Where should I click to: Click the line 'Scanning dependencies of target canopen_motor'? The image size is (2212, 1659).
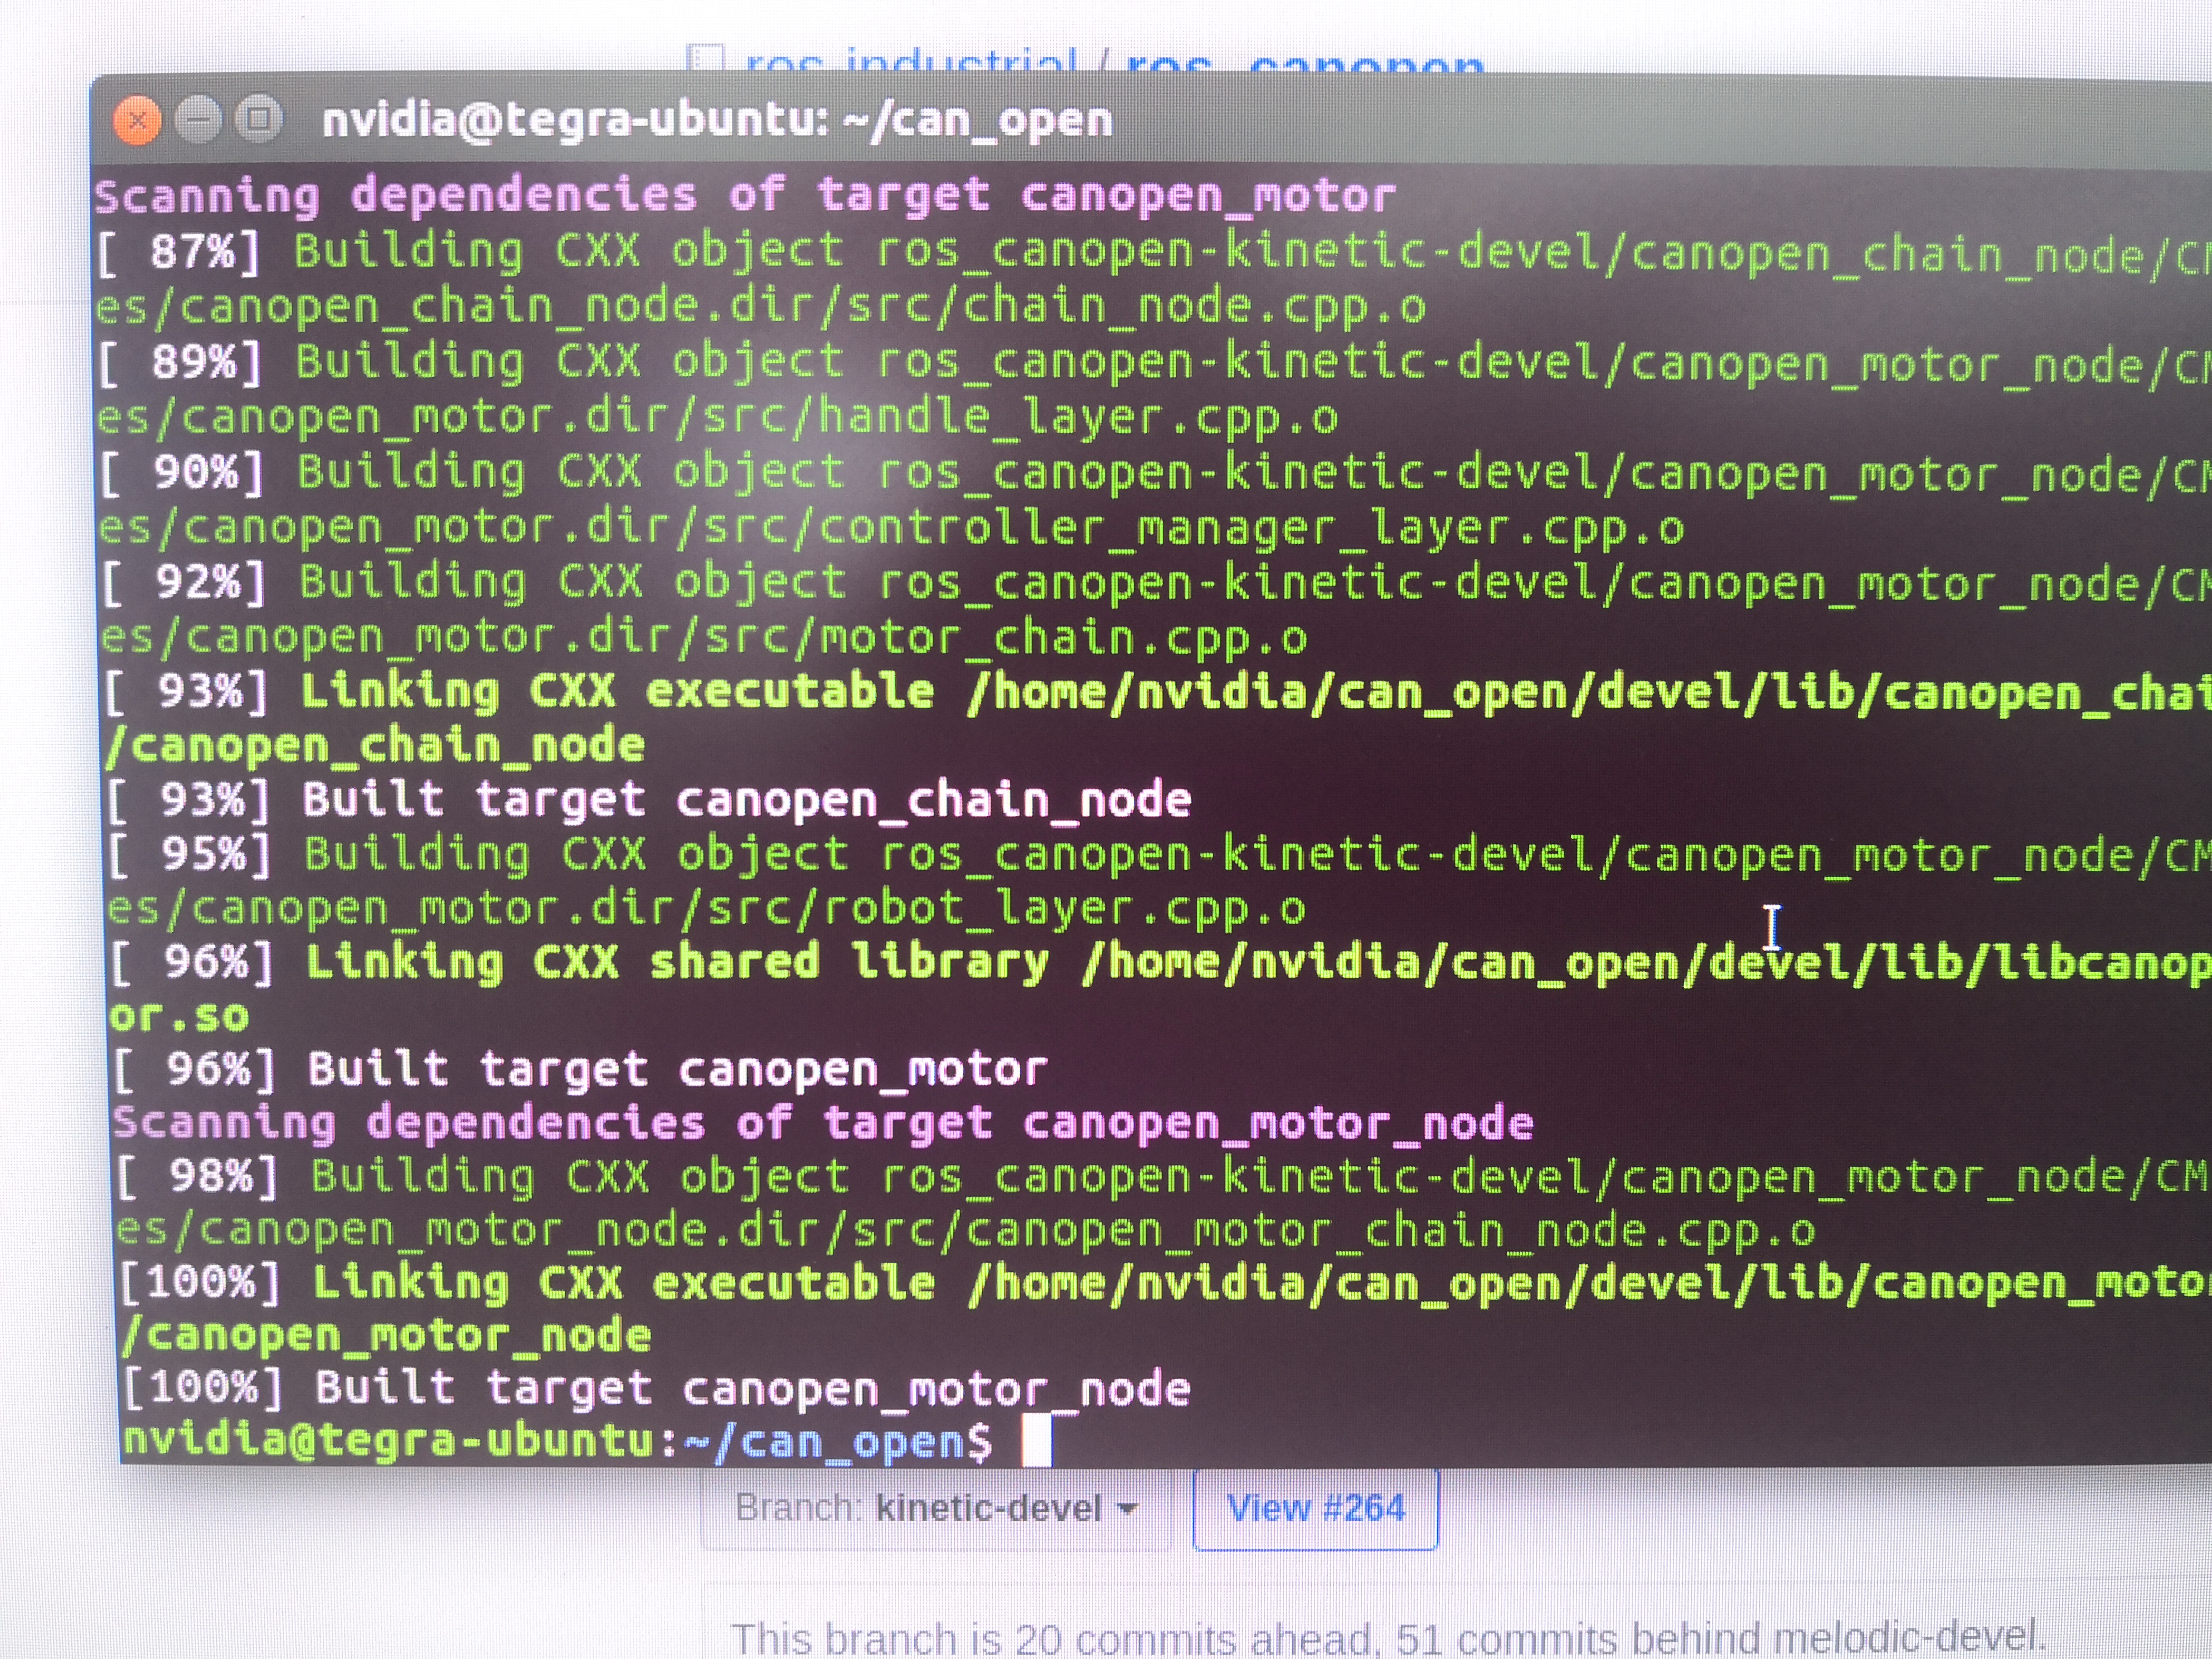[745, 196]
